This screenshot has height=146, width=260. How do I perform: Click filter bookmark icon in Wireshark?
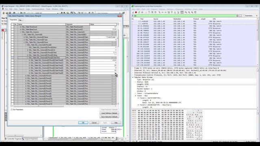133,16
